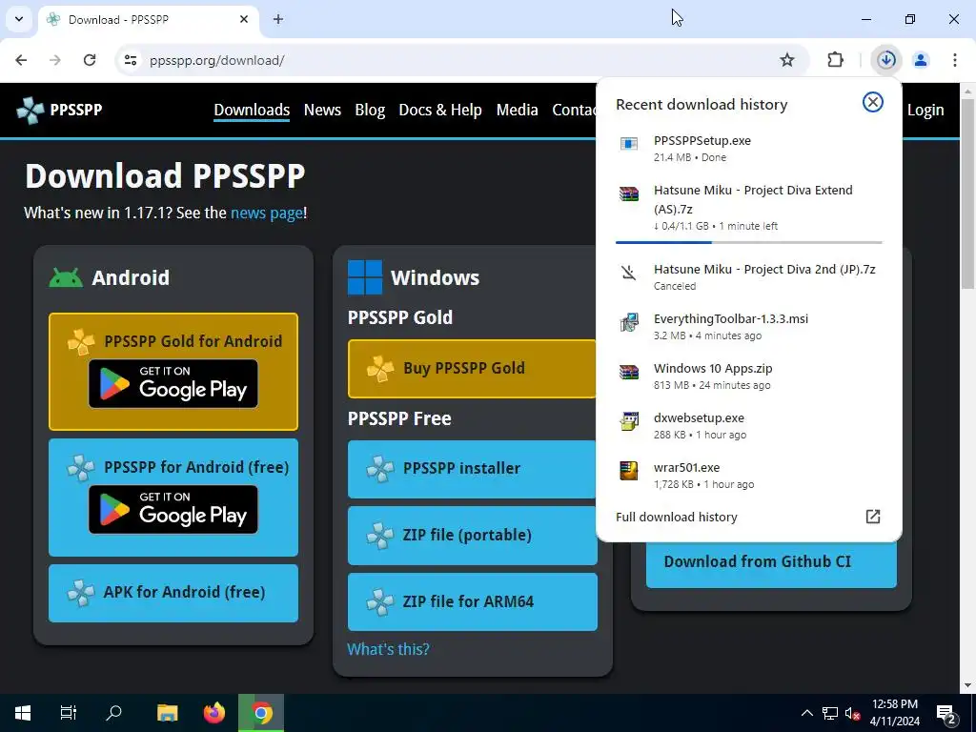Expand the tab search dropdown

click(19, 19)
